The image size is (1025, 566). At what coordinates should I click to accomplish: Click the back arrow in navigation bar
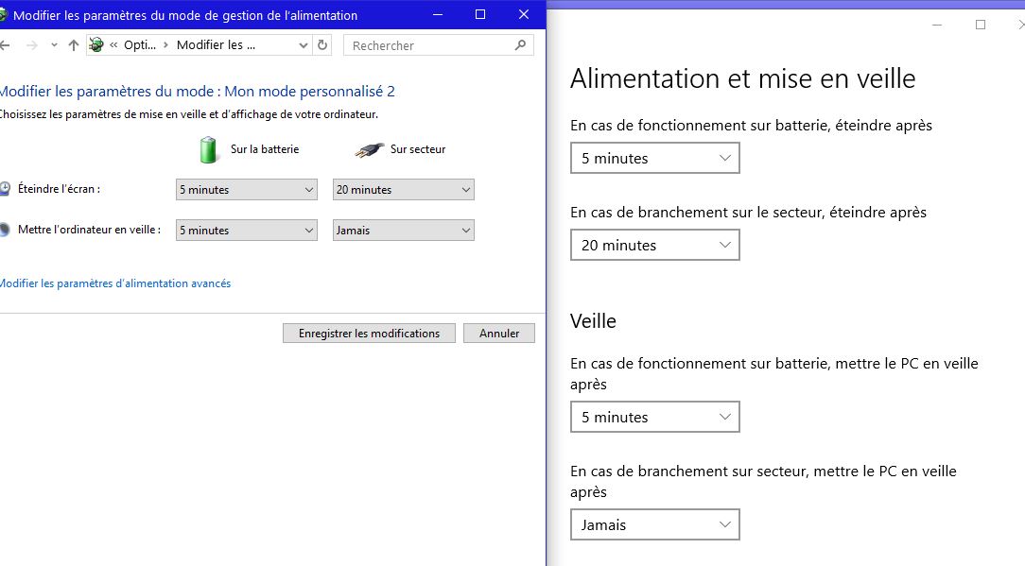click(5, 45)
